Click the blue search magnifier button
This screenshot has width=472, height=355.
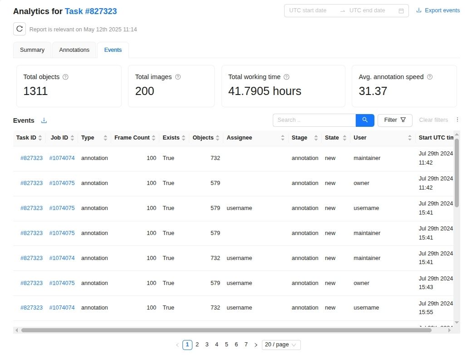click(x=365, y=120)
